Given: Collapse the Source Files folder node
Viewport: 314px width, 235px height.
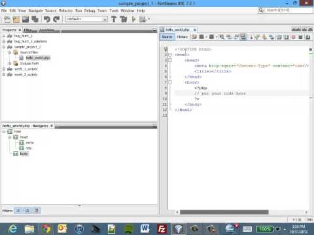Looking at the screenshot, I should 10,52.
